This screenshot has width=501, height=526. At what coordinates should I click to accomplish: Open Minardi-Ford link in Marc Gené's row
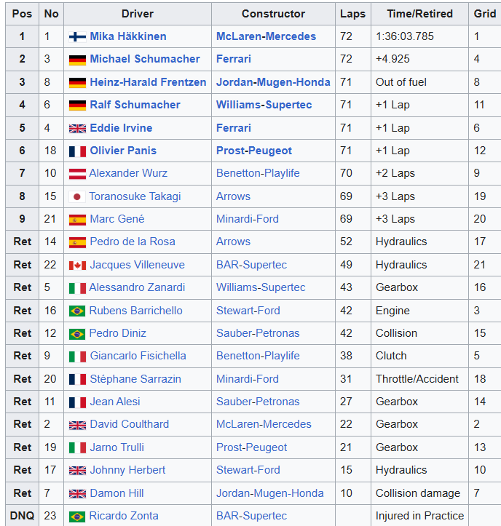point(248,219)
